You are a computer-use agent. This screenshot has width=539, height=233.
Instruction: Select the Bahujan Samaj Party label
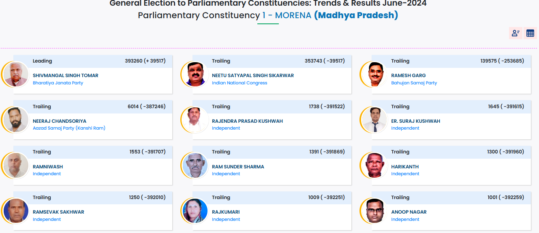[414, 83]
